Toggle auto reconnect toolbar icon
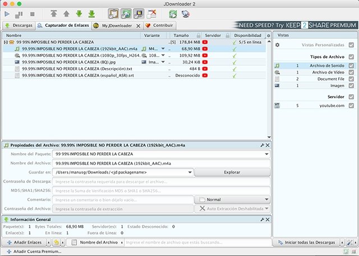Screen dimensions: 359x256 126,13
